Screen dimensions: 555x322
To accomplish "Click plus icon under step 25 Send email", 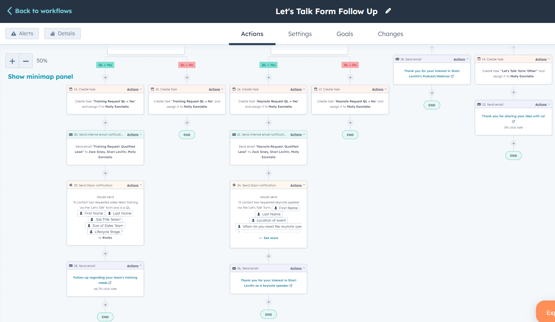I will (x=105, y=305).
